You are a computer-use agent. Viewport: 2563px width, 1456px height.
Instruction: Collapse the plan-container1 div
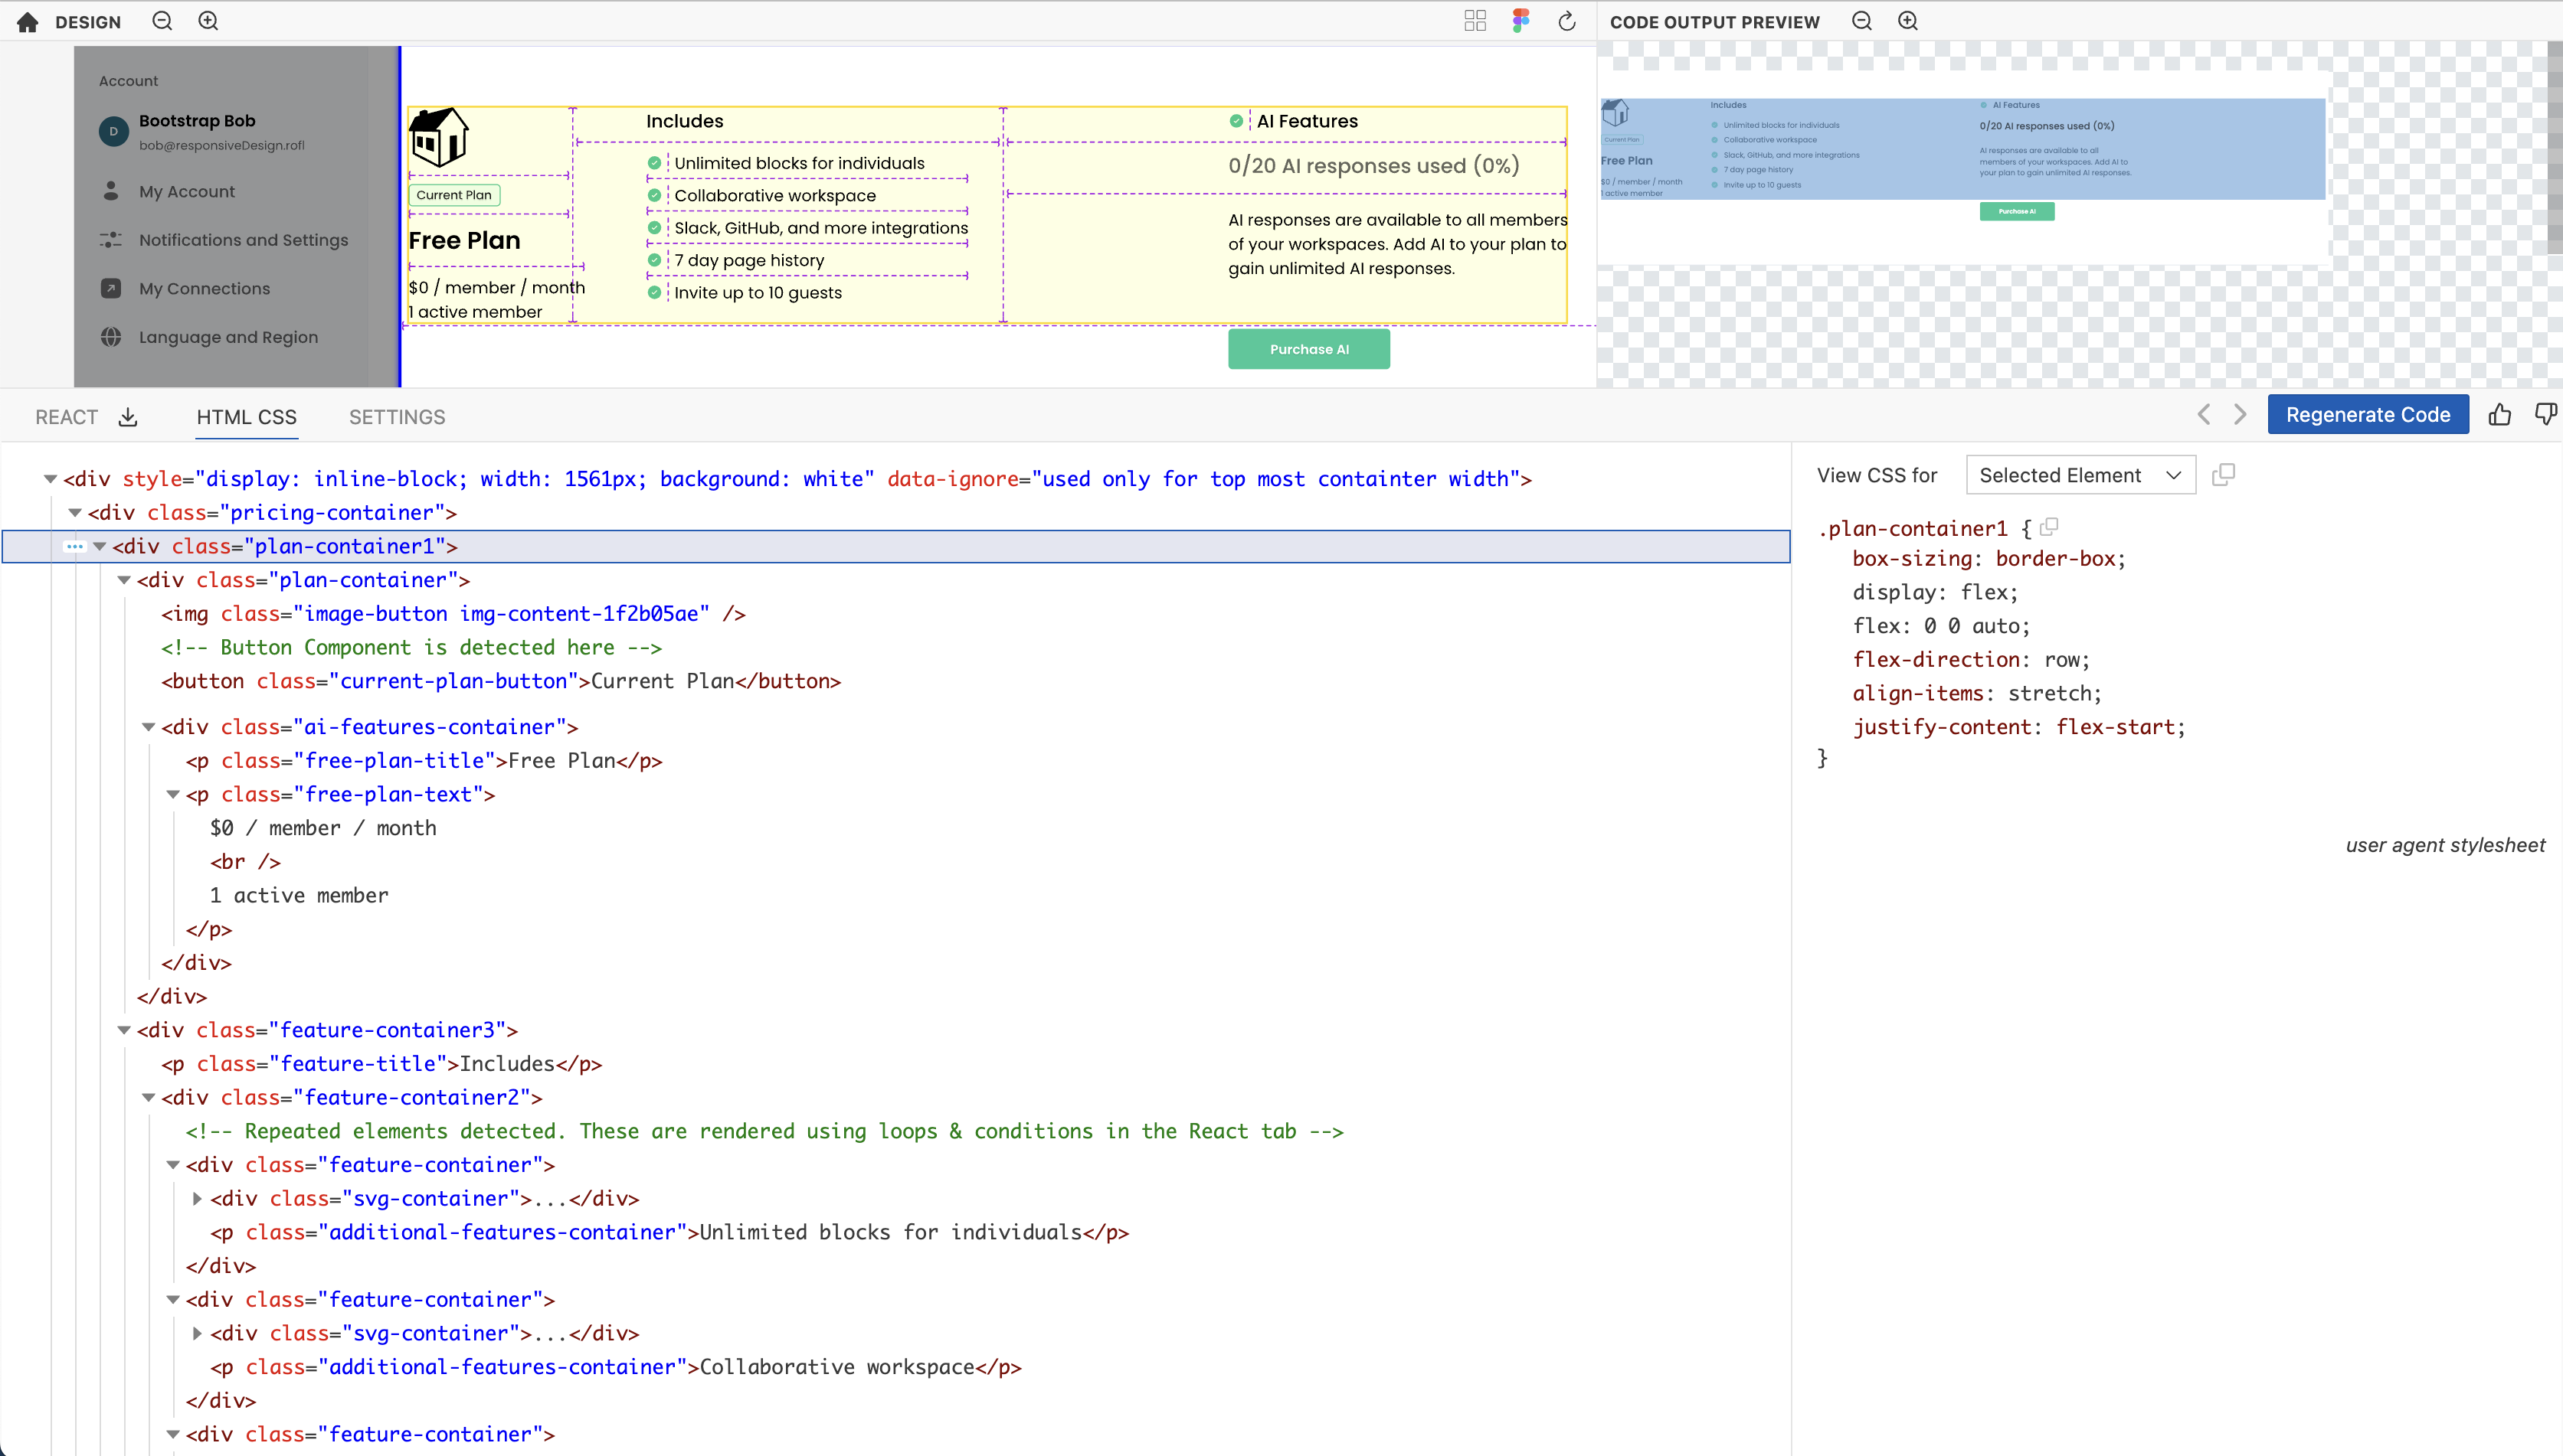(x=100, y=546)
